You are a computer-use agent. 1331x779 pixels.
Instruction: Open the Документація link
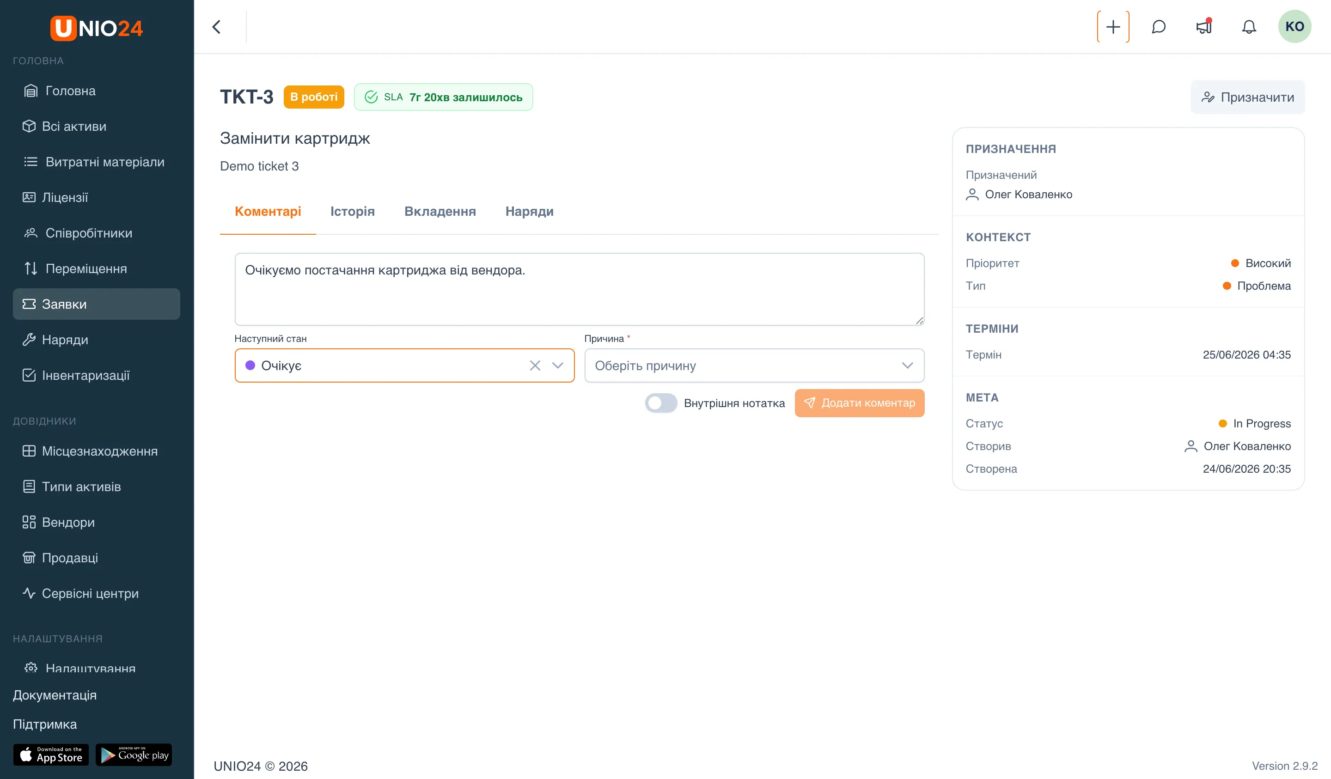click(55, 695)
